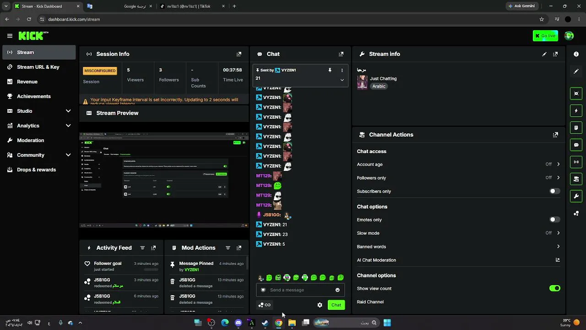
Task: Pop out the Stream info panel
Action: 555,54
